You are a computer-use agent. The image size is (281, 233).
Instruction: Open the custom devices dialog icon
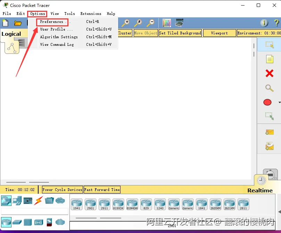coord(179,23)
